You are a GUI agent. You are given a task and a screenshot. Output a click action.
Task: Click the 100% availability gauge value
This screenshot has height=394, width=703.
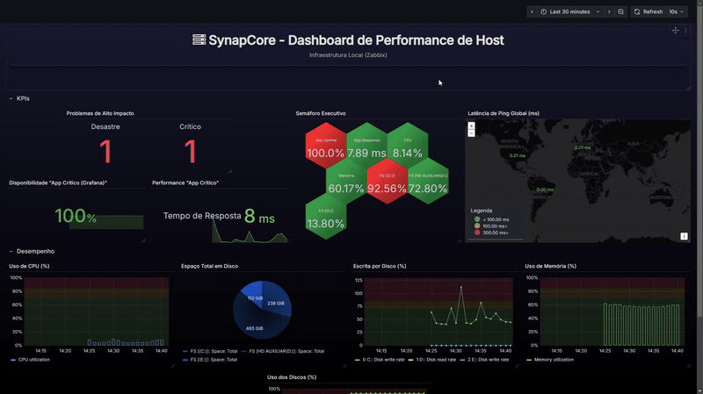[76, 216]
